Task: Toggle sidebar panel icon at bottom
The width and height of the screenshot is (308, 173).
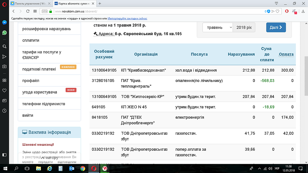Action: tap(4, 155)
